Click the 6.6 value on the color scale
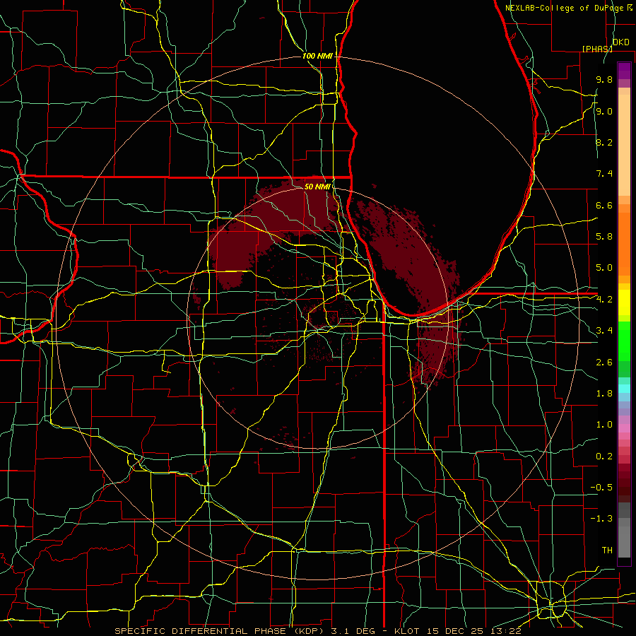The height and width of the screenshot is (636, 636). (x=604, y=205)
